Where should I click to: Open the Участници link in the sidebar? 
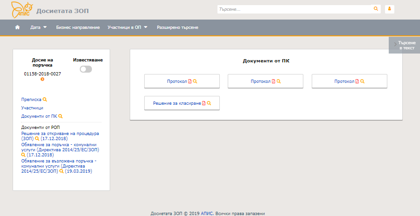[x=32, y=108]
